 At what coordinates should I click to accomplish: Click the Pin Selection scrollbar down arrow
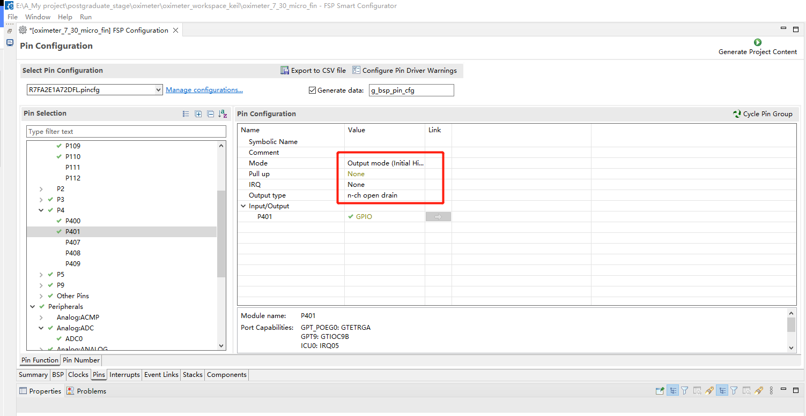[x=221, y=346]
